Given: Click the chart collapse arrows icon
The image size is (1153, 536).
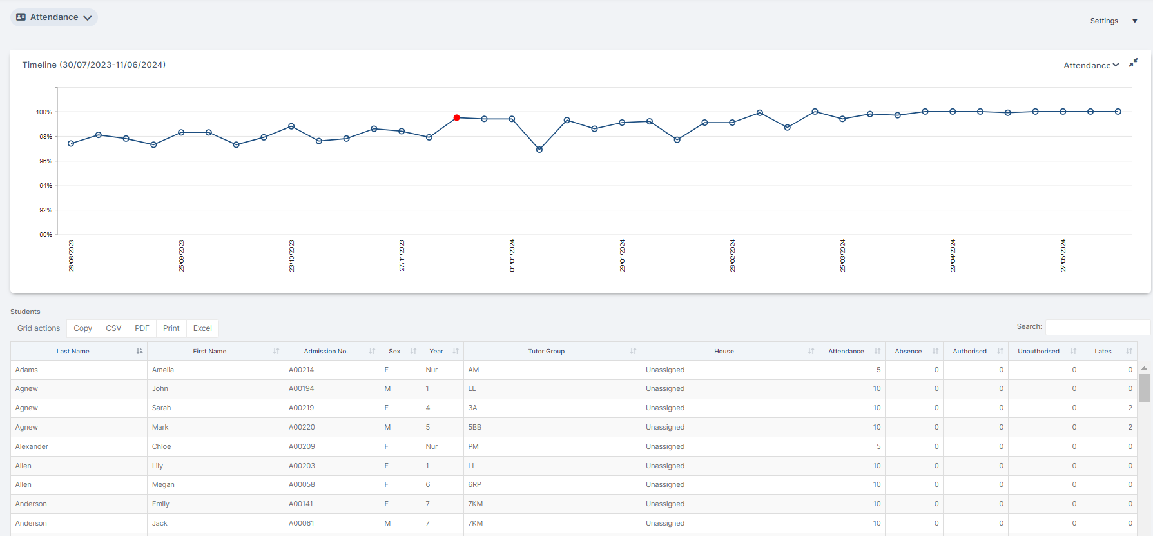Looking at the screenshot, I should [x=1133, y=63].
